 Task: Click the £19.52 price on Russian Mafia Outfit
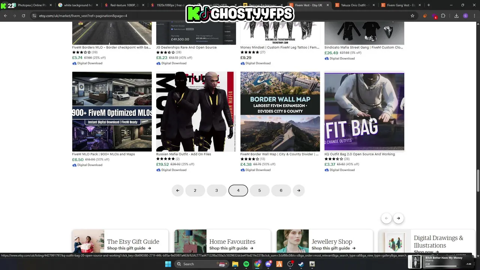tap(162, 164)
